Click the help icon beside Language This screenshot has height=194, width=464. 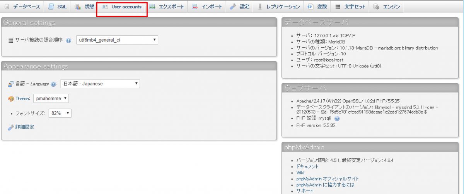pyautogui.click(x=53, y=84)
